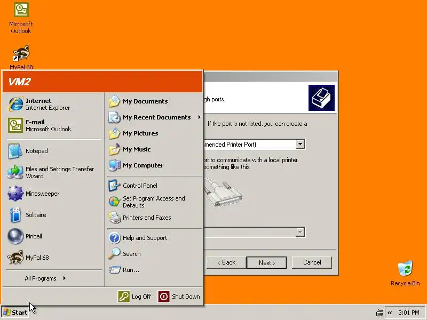Click Back in the printer wizard
Image resolution: width=427 pixels, height=320 pixels.
tap(226, 262)
